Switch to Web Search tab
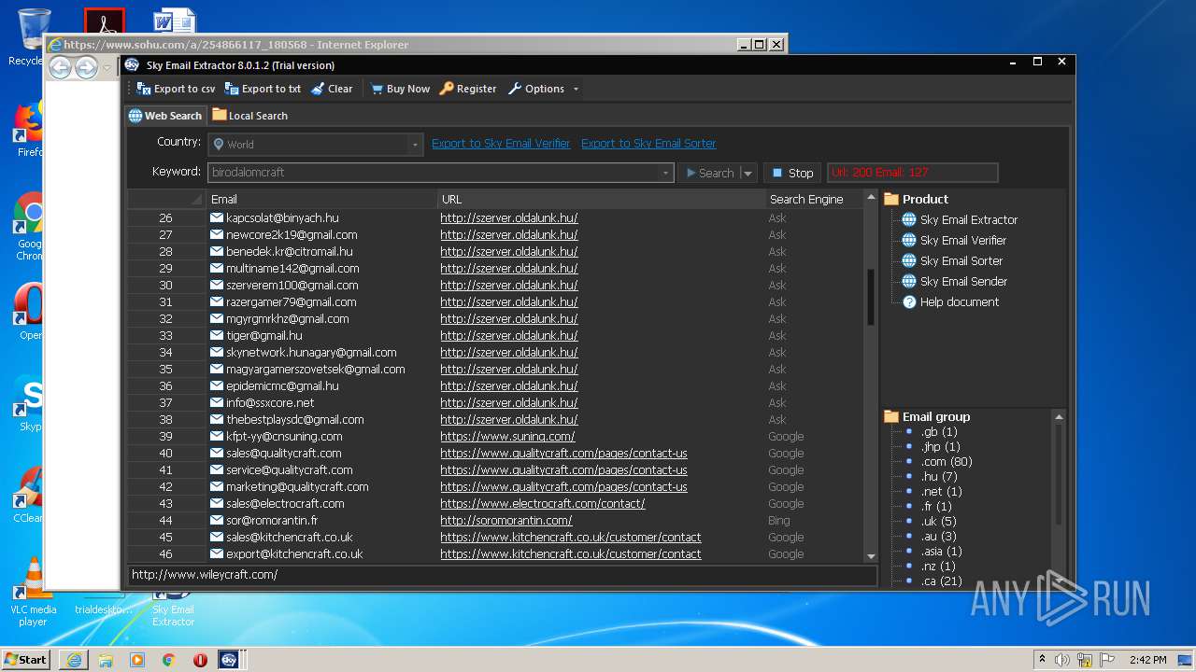1196x672 pixels. (x=165, y=116)
